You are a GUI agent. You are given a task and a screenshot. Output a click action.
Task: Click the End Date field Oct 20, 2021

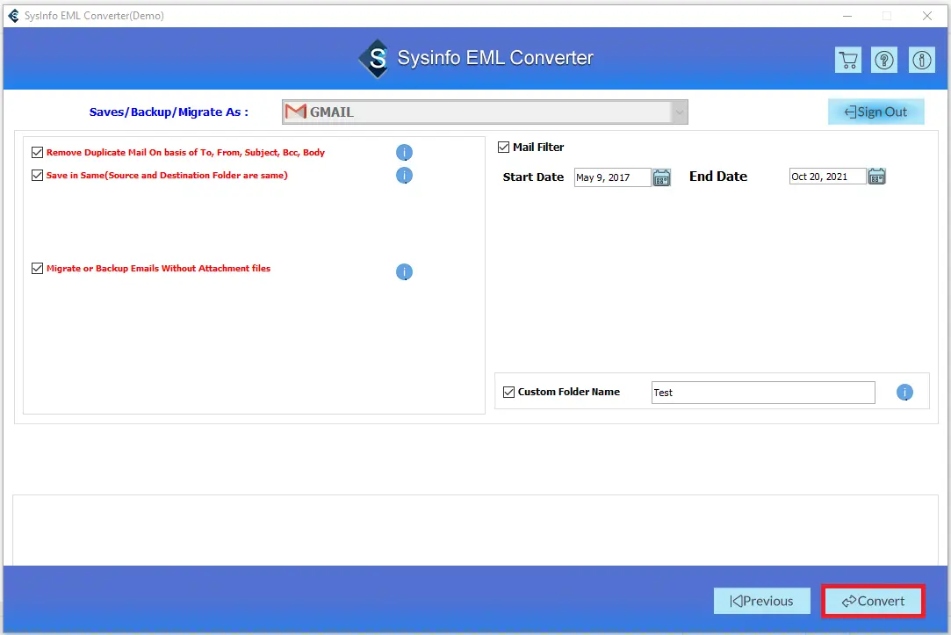pos(827,177)
